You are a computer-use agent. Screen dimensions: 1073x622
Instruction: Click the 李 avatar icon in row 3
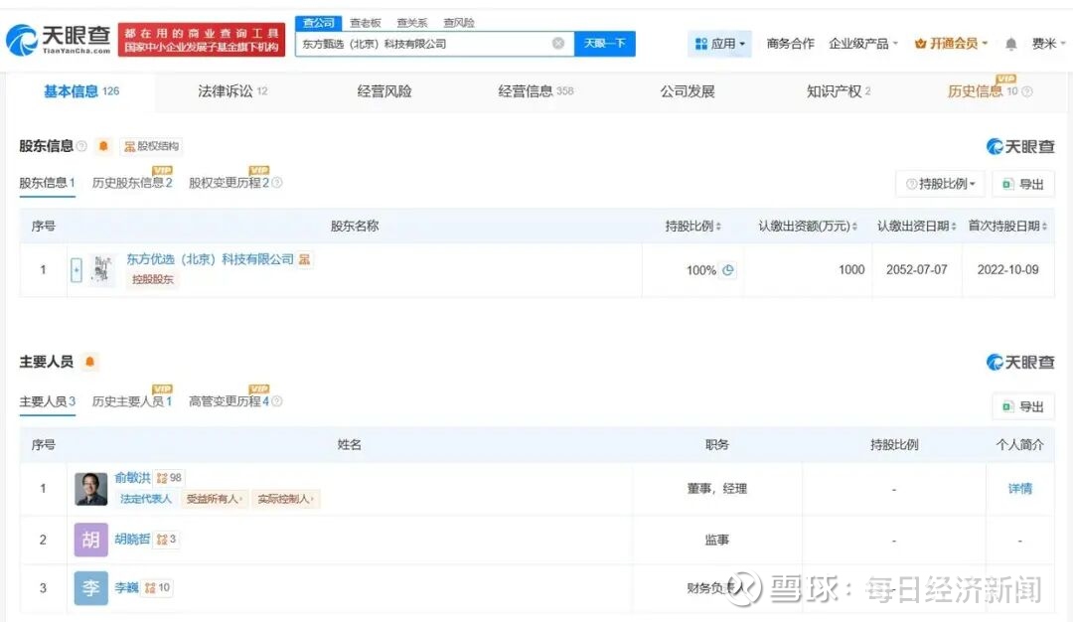click(x=91, y=588)
